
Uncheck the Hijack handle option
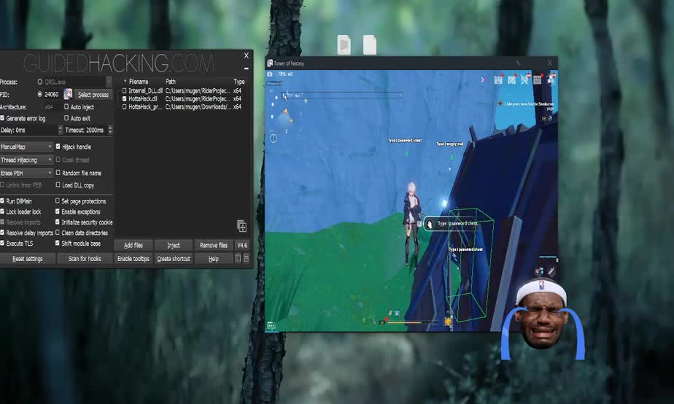[x=58, y=147]
